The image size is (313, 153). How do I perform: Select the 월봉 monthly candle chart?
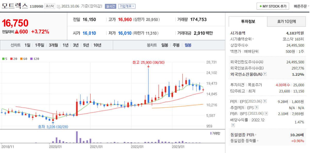pyautogui.click(x=188, y=45)
